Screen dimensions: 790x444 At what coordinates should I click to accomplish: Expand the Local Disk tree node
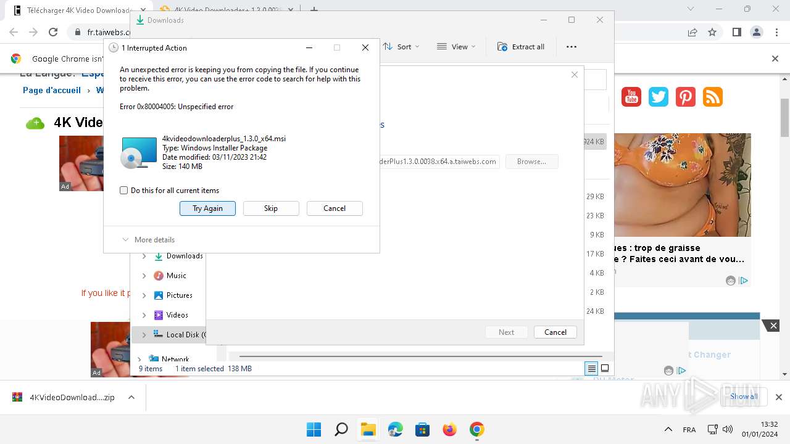(144, 335)
